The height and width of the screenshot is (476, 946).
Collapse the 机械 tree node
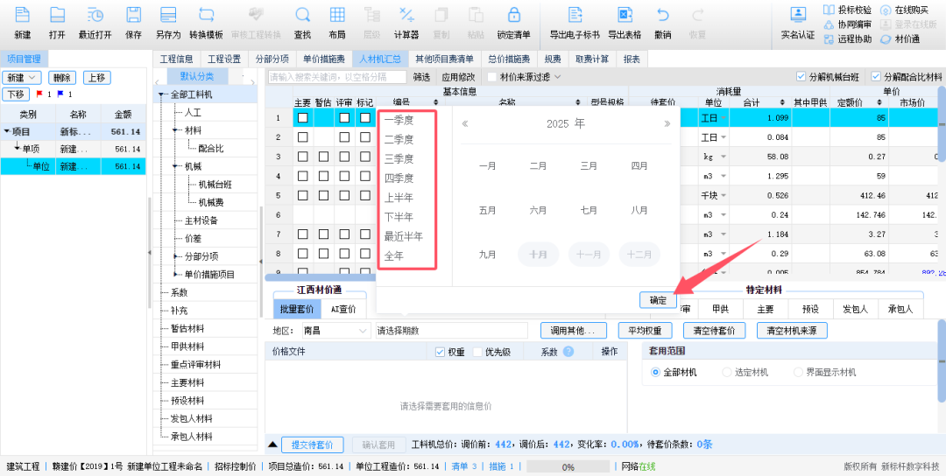[x=176, y=166]
